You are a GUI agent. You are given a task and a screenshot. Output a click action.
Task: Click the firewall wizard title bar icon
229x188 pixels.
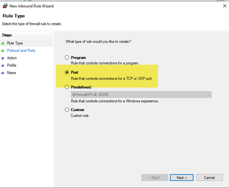click(x=5, y=6)
